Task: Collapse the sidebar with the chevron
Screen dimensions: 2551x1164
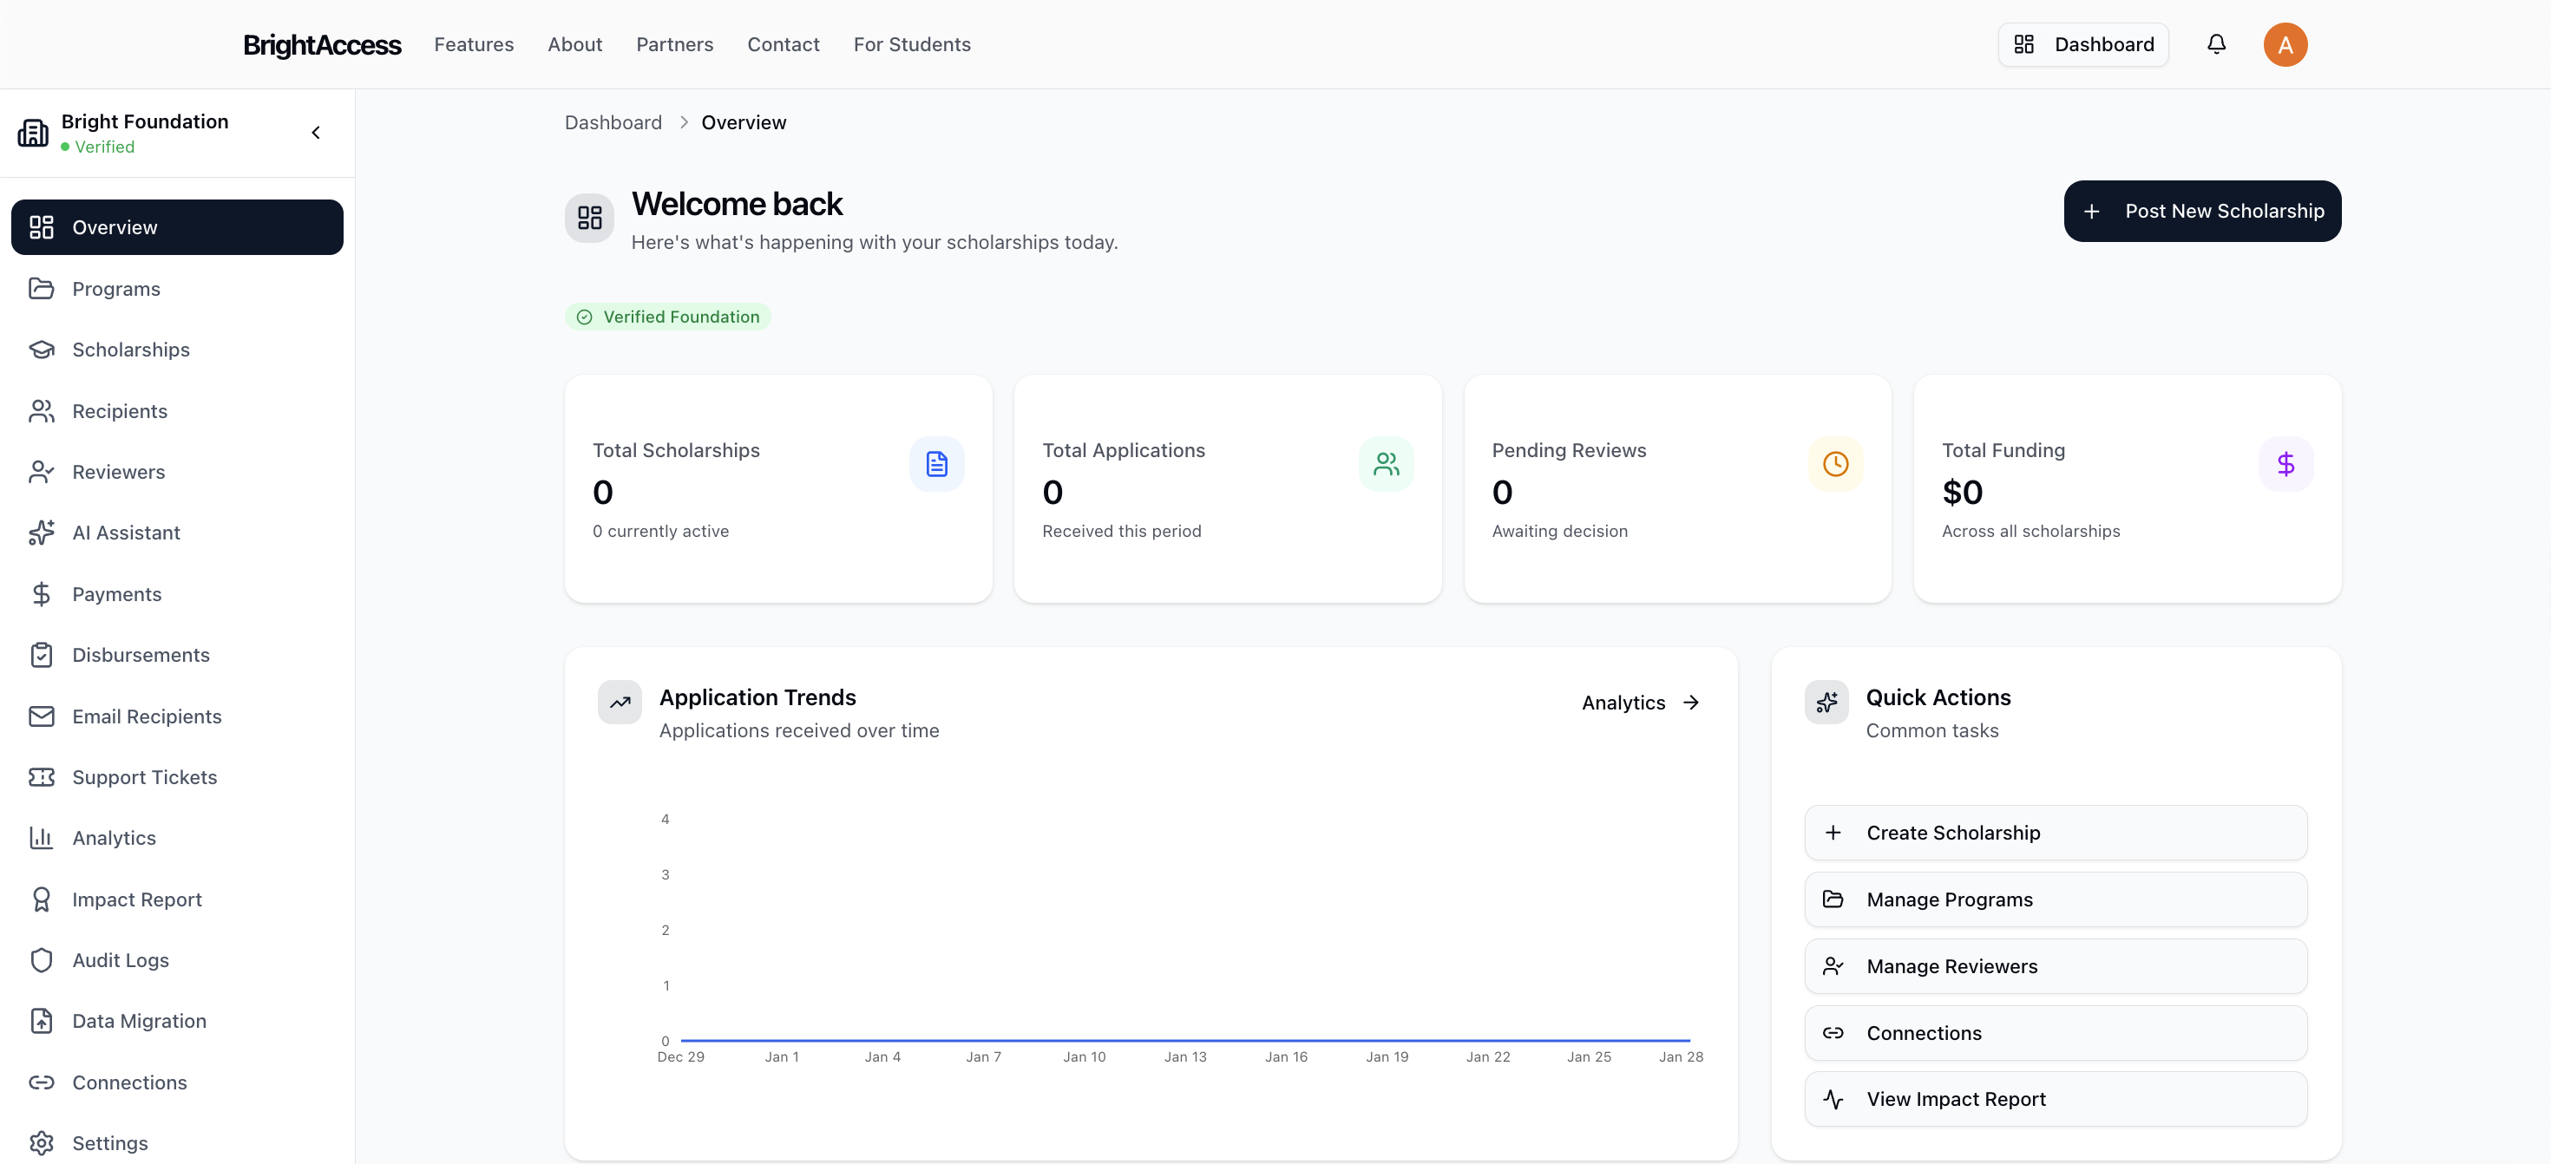Action: [x=316, y=132]
